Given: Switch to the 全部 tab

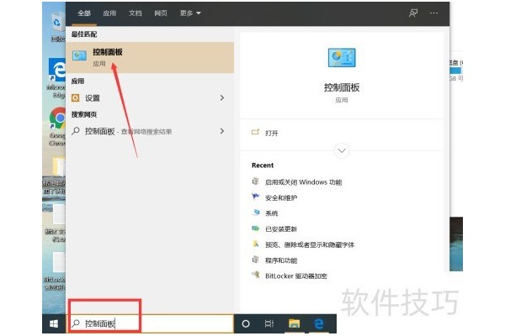Looking at the screenshot, I should click(84, 13).
